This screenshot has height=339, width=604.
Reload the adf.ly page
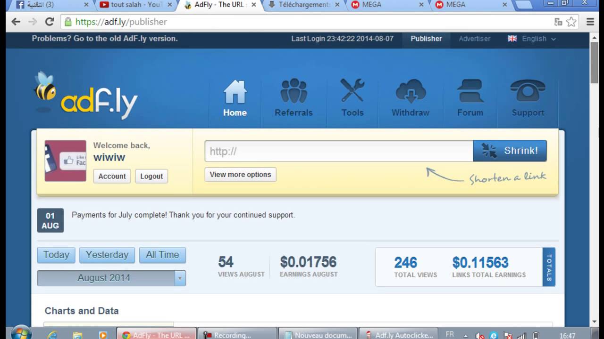(x=50, y=22)
